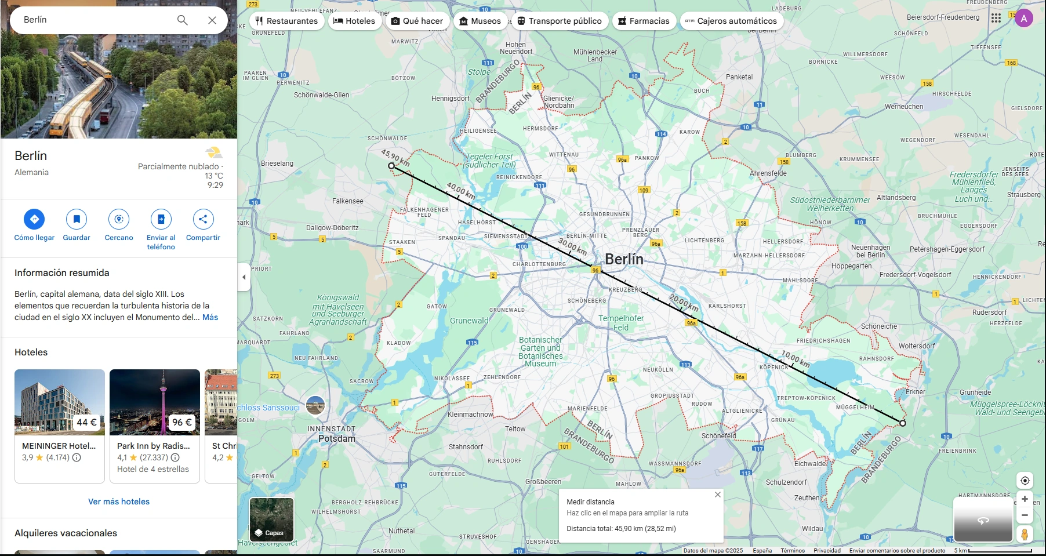This screenshot has height=556, width=1046.
Task: Click the St Chr hotel card
Action: coord(221,426)
